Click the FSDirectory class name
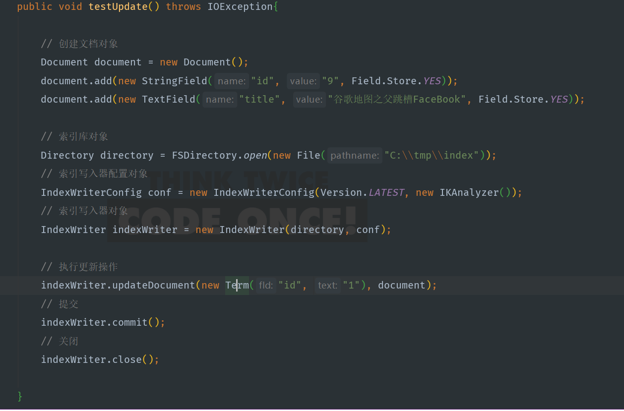This screenshot has width=624, height=411. coord(204,155)
